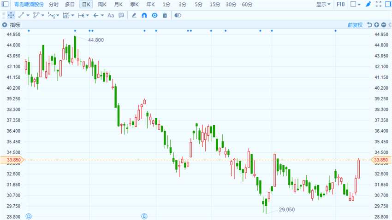The height and width of the screenshot is (220, 392).
Task: Switch to the 60分 interval tab
Action: pyautogui.click(x=247, y=5)
